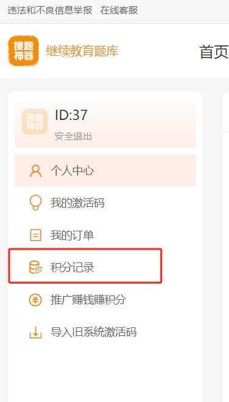The width and height of the screenshot is (229, 402).
Task: Click the download import icon beside 导入旧系统激活码
Action: tap(35, 332)
